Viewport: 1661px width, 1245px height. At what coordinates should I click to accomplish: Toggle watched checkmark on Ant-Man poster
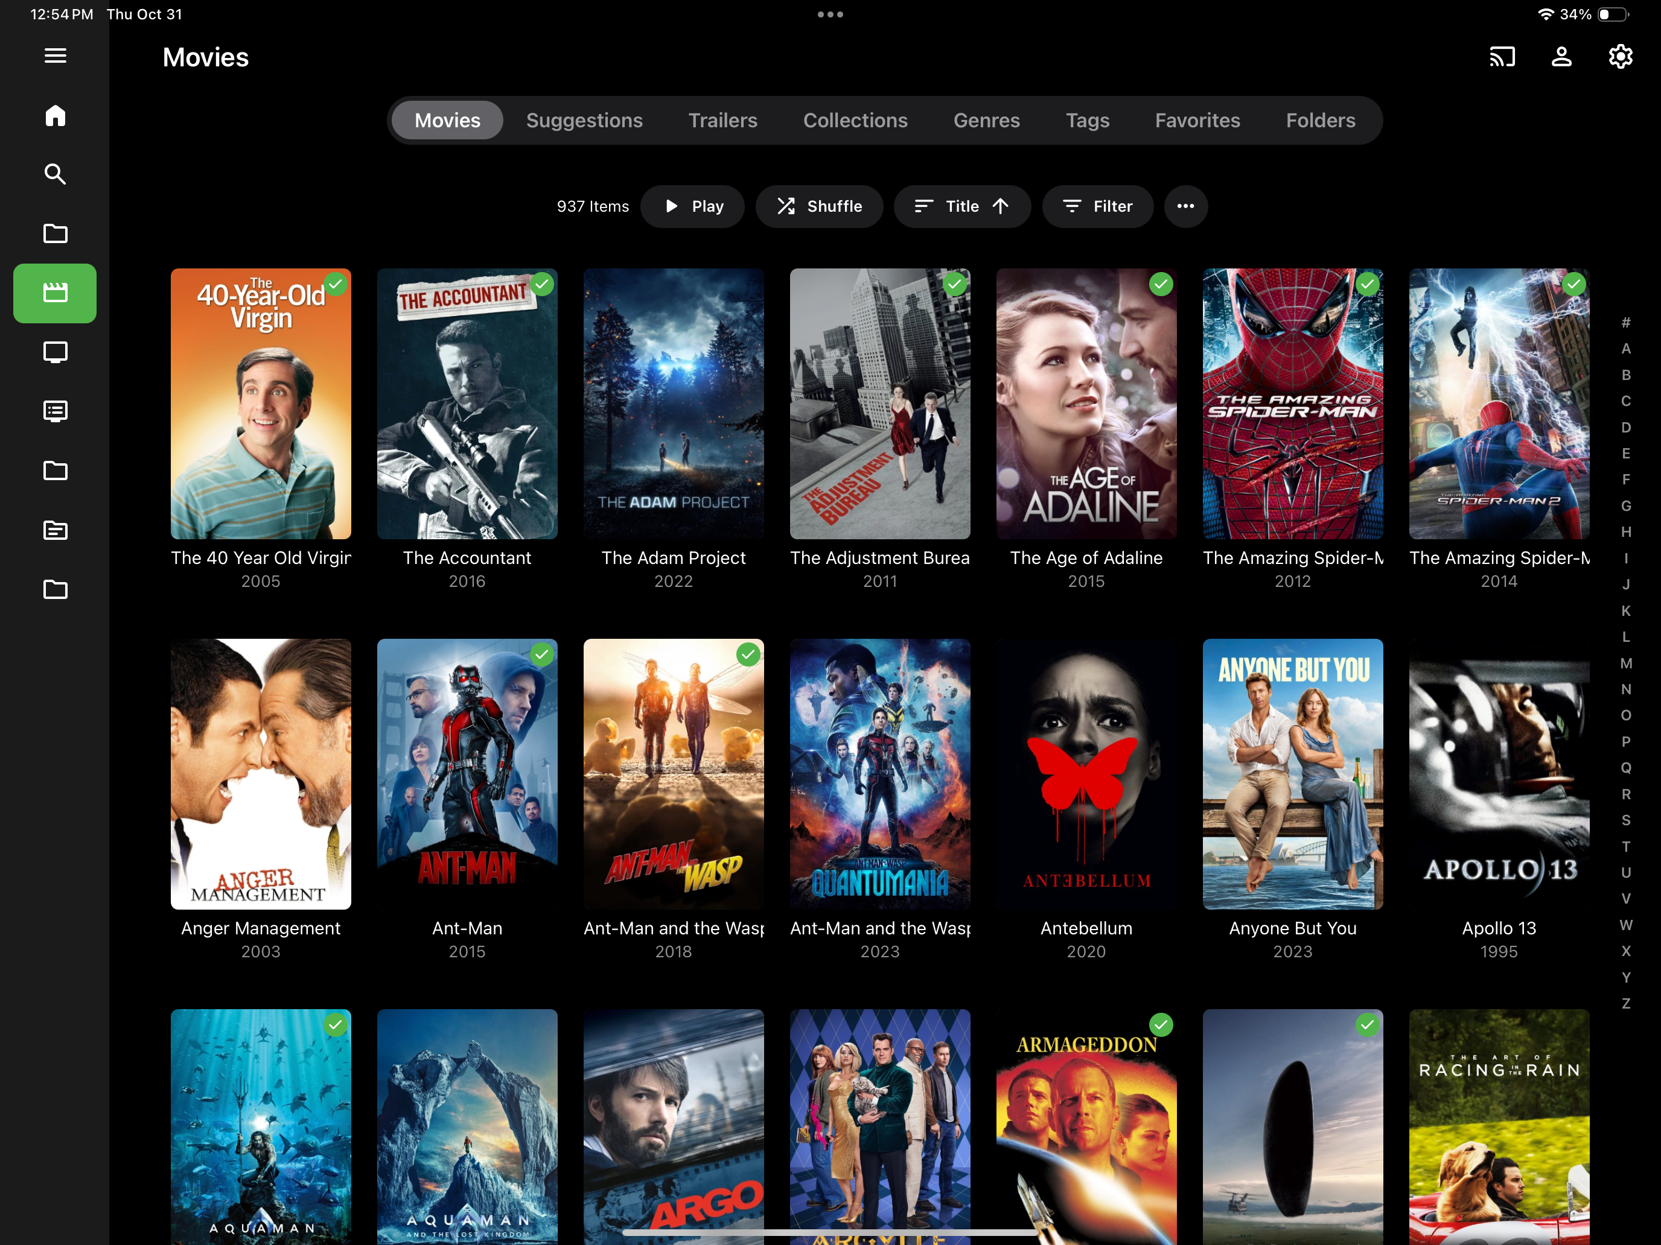(x=541, y=654)
